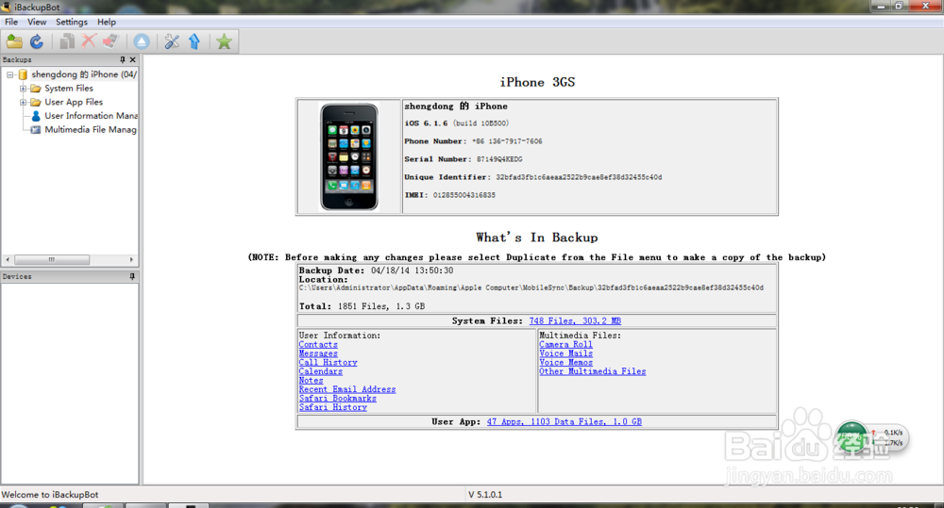This screenshot has height=508, width=944.
Task: Open the Safari History link
Action: point(333,407)
